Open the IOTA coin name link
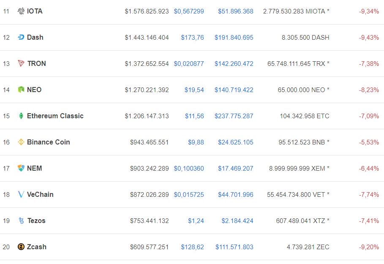The height and width of the screenshot is (264, 384). coord(35,11)
